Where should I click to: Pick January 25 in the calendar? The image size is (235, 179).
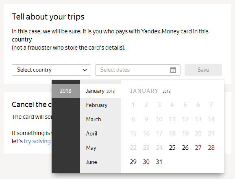point(172,148)
